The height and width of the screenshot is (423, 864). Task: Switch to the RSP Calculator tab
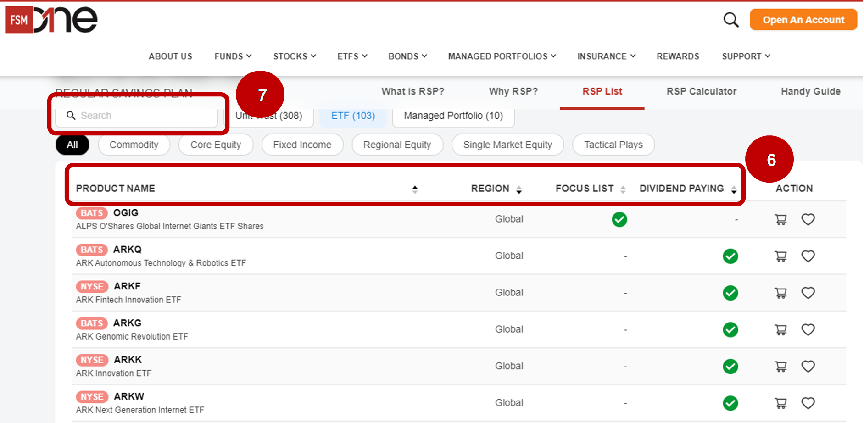[701, 91]
